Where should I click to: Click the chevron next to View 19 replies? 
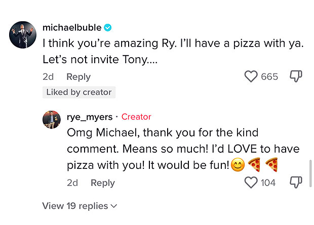tap(114, 206)
